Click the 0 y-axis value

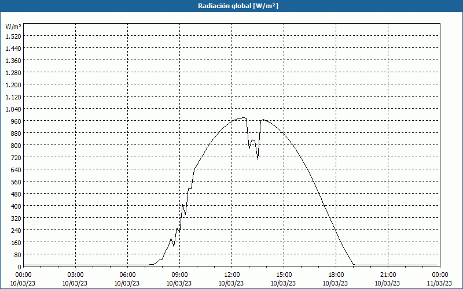[19, 266]
